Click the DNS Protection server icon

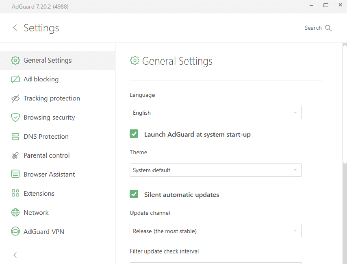15,137
